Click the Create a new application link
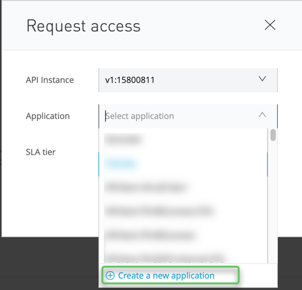 coord(166,275)
